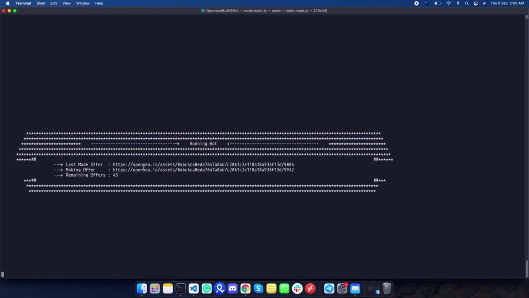
Task: Open the Window menu
Action: coord(83,3)
